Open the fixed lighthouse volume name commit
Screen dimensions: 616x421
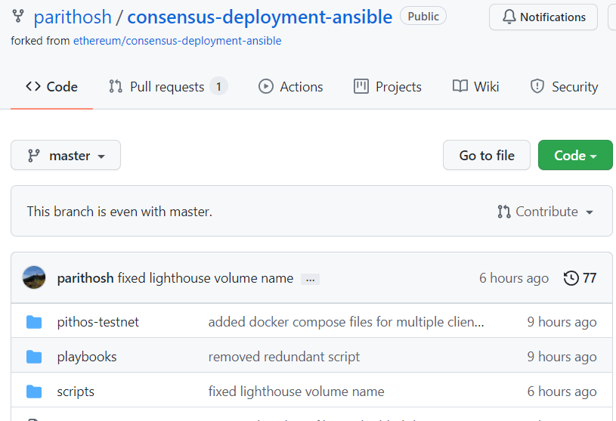point(206,278)
